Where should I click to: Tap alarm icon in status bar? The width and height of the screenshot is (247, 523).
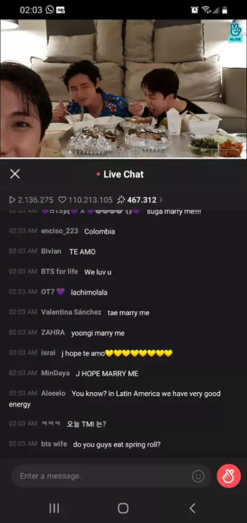195,10
